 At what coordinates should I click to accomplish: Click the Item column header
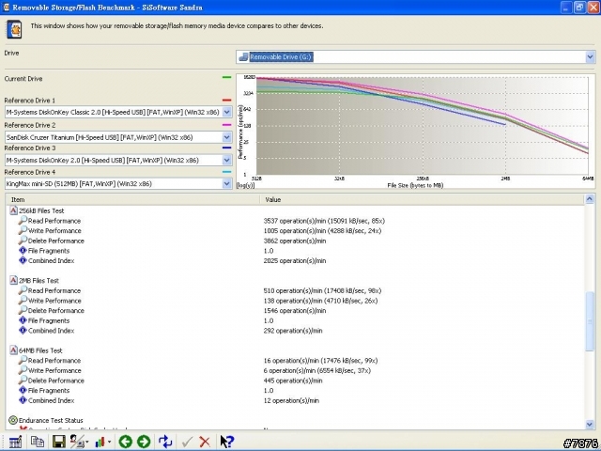coord(132,199)
